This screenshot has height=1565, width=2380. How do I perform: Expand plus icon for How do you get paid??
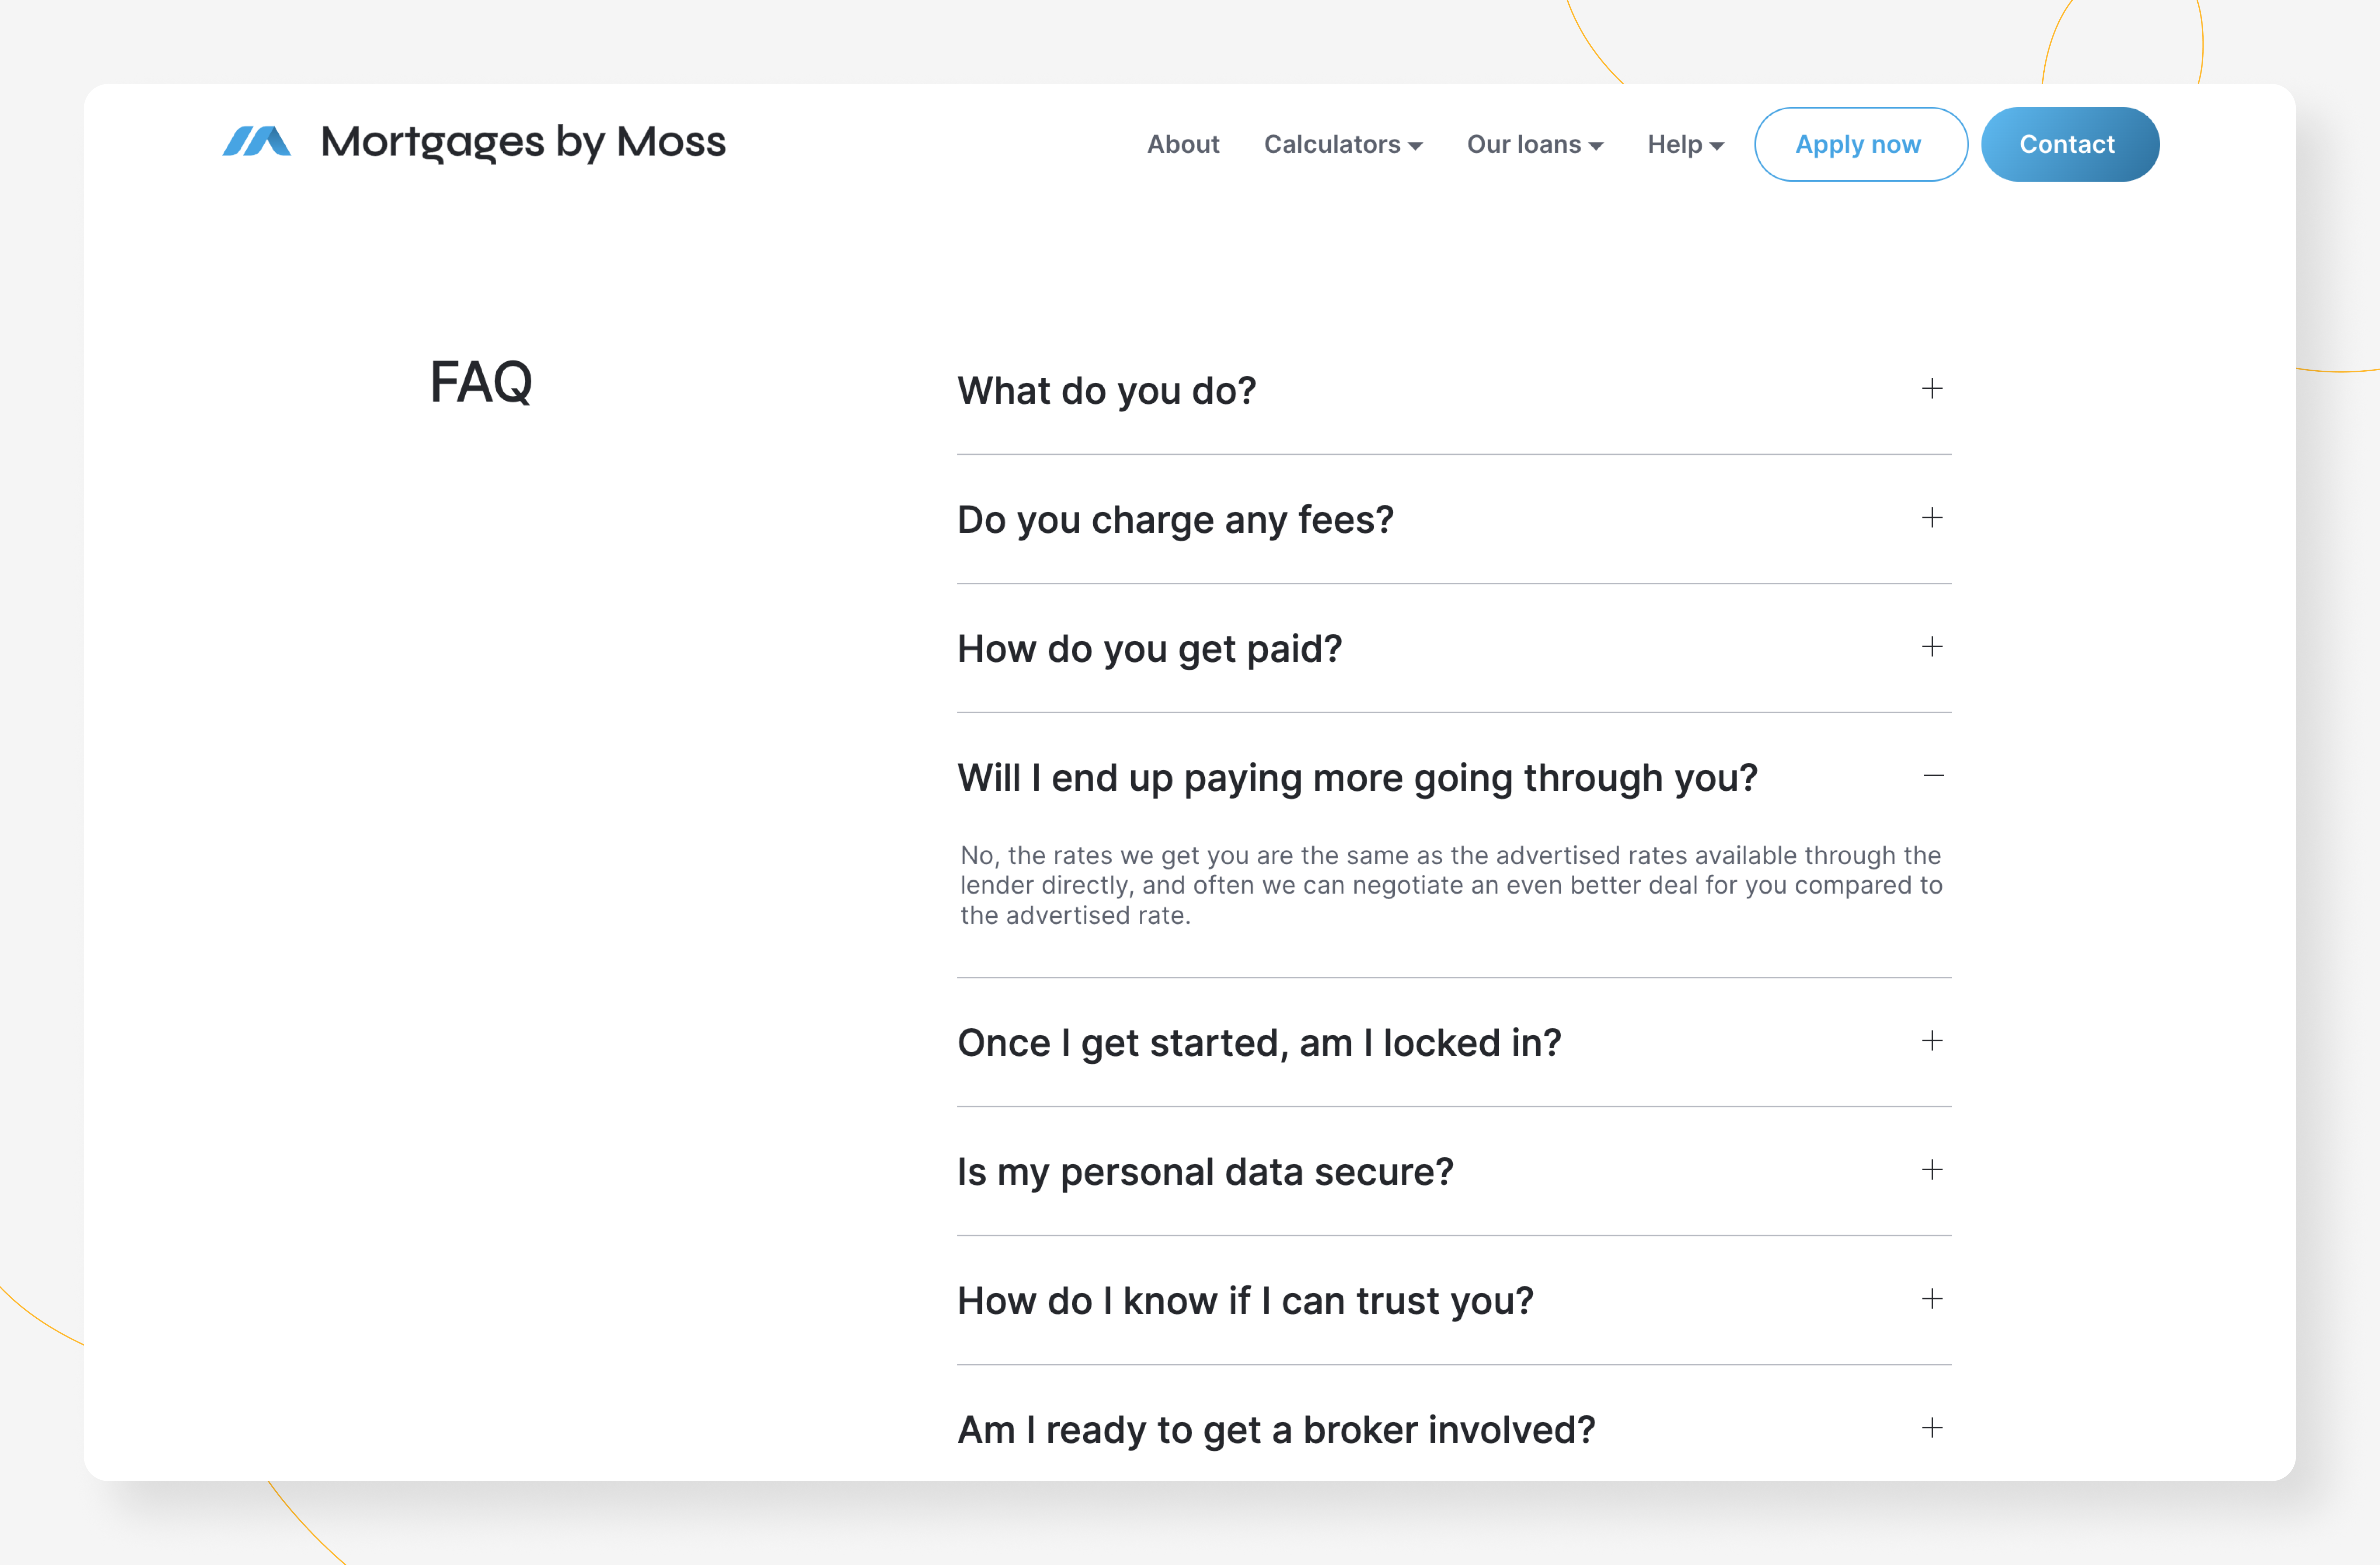(x=1932, y=647)
